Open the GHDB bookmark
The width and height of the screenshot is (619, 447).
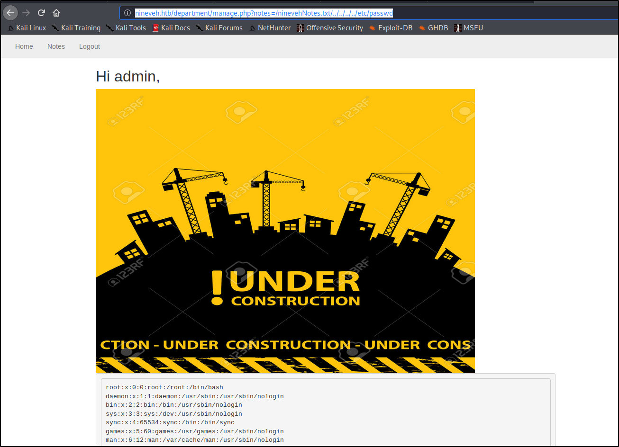433,28
